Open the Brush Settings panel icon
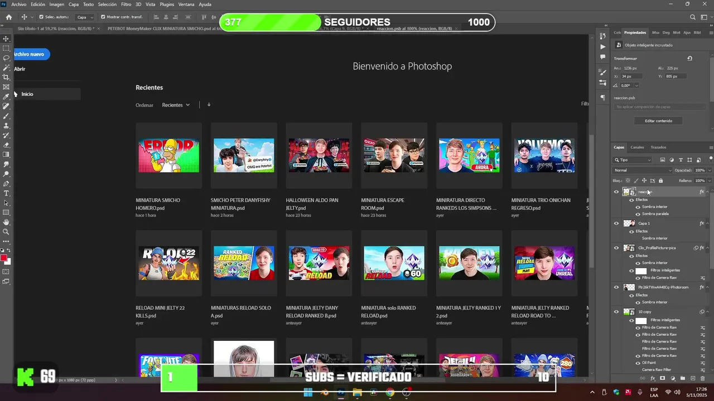Image resolution: width=714 pixels, height=401 pixels. point(603,72)
